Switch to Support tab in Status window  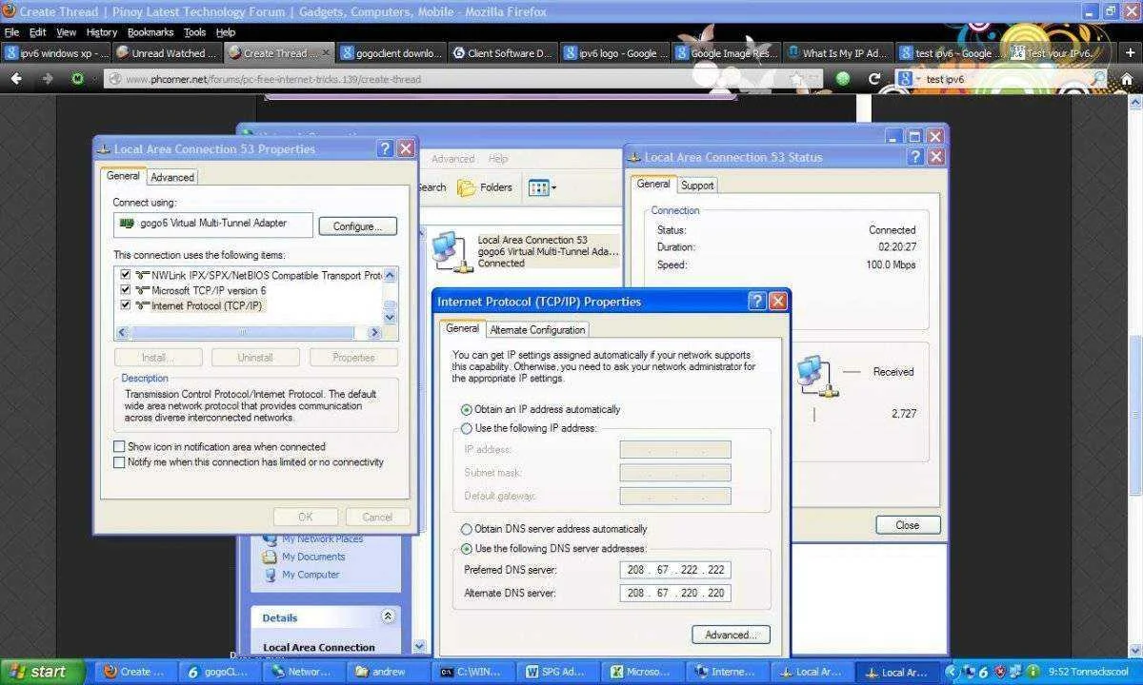[x=697, y=185]
